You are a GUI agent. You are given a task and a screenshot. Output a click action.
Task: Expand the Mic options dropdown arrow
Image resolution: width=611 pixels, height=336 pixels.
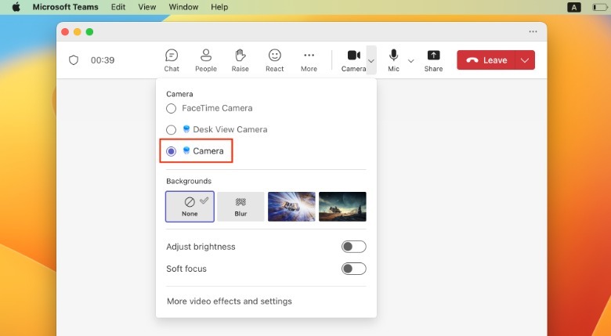[x=411, y=60]
